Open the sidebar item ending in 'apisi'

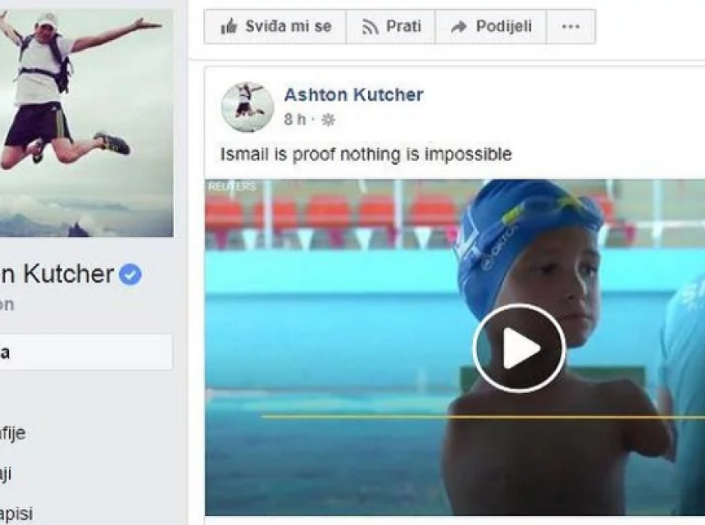(x=16, y=514)
